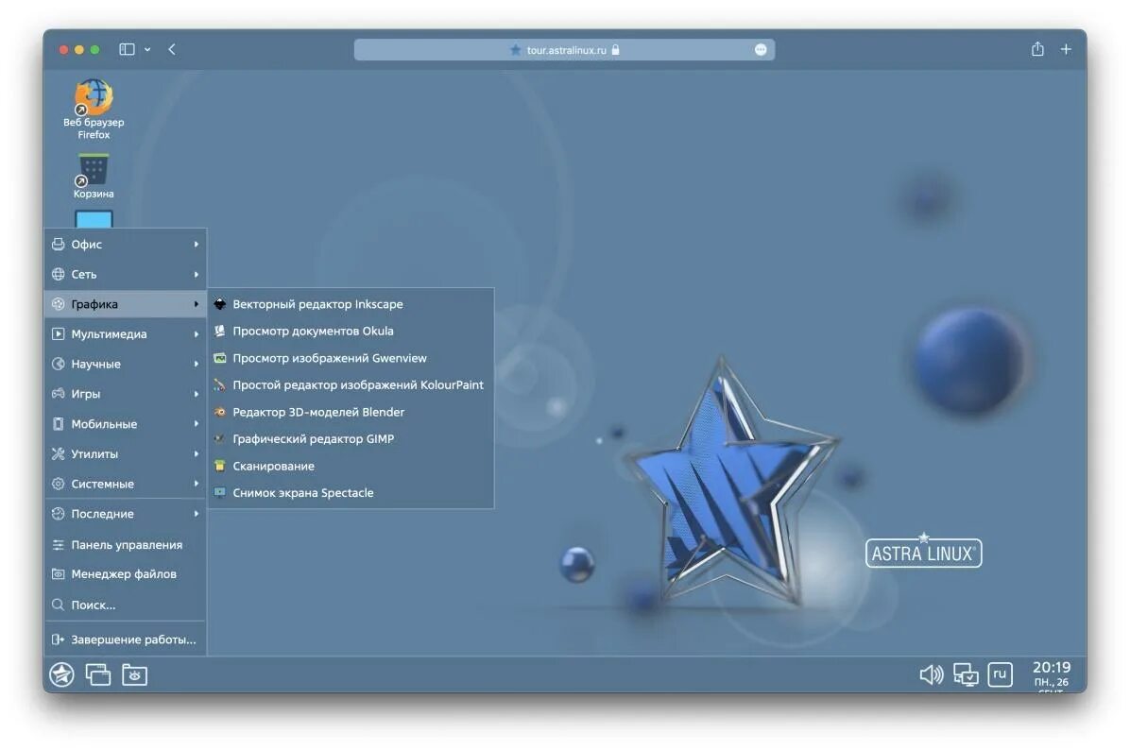Viewport: 1130px width, 750px height.
Task: Click the Сканирование scanner icon
Action: tap(220, 466)
